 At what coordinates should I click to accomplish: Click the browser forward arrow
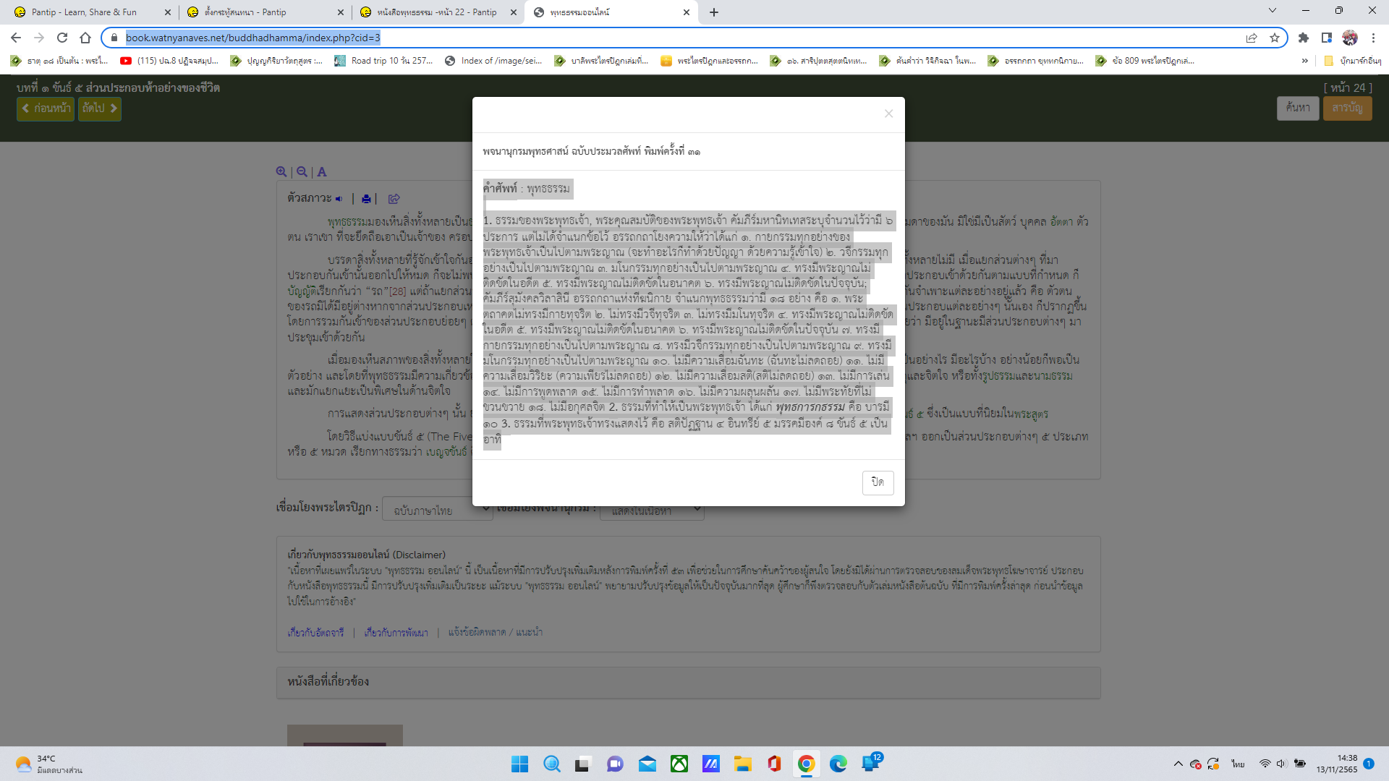point(39,38)
